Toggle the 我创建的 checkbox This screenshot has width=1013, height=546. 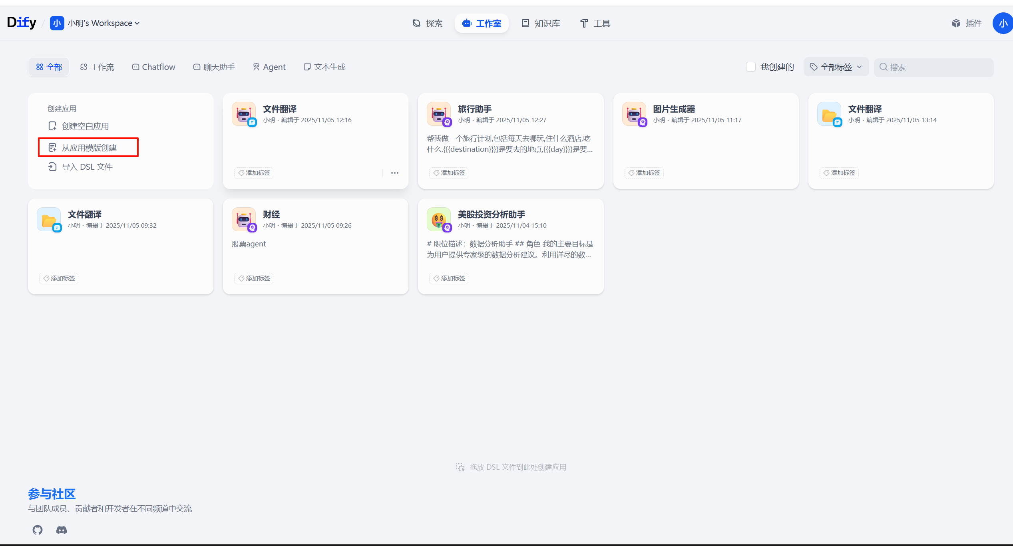[751, 67]
